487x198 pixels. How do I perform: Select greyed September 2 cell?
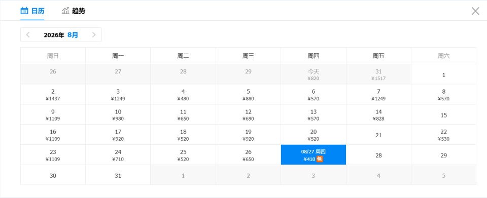click(x=248, y=175)
